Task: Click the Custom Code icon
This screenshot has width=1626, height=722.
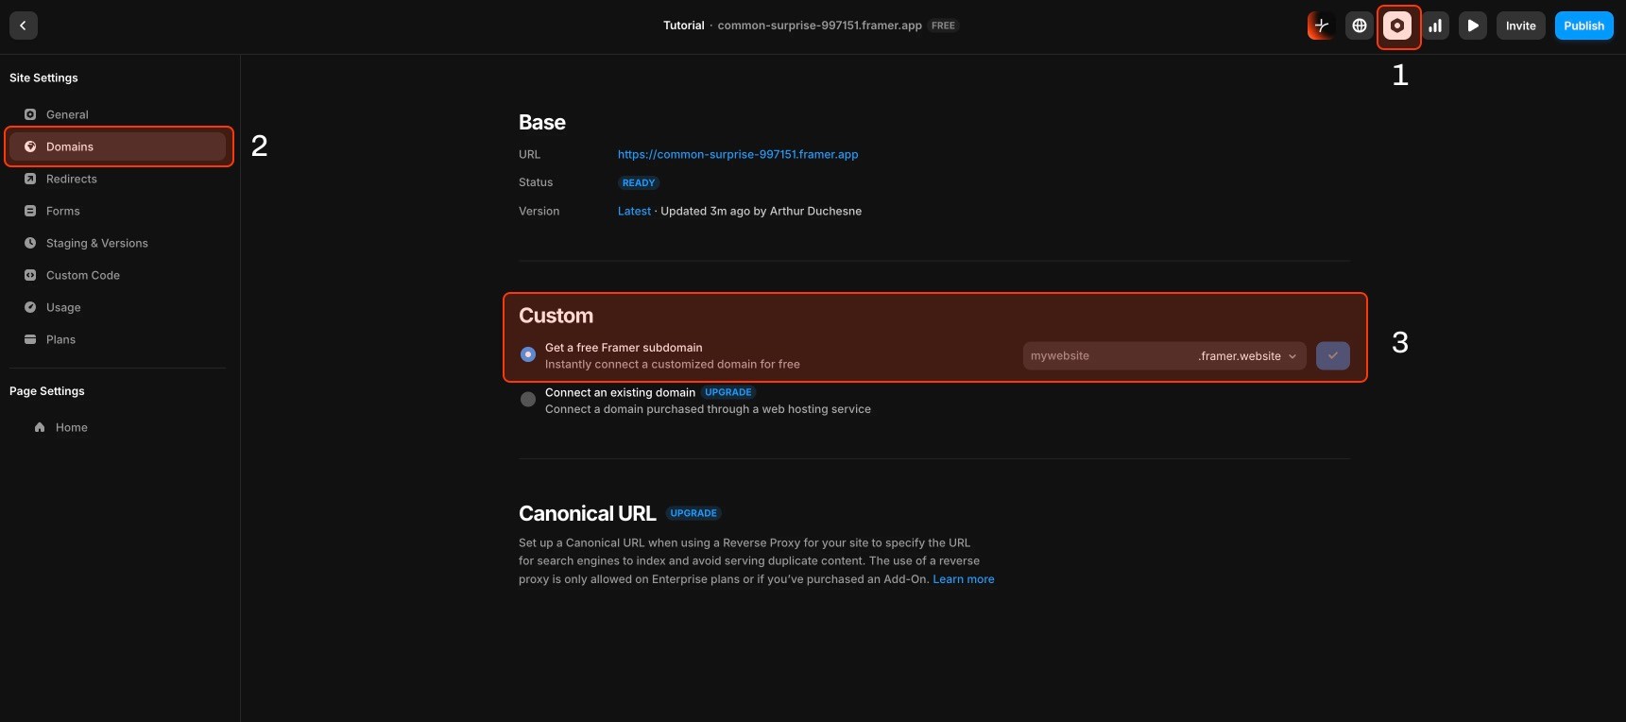Action: coord(30,275)
